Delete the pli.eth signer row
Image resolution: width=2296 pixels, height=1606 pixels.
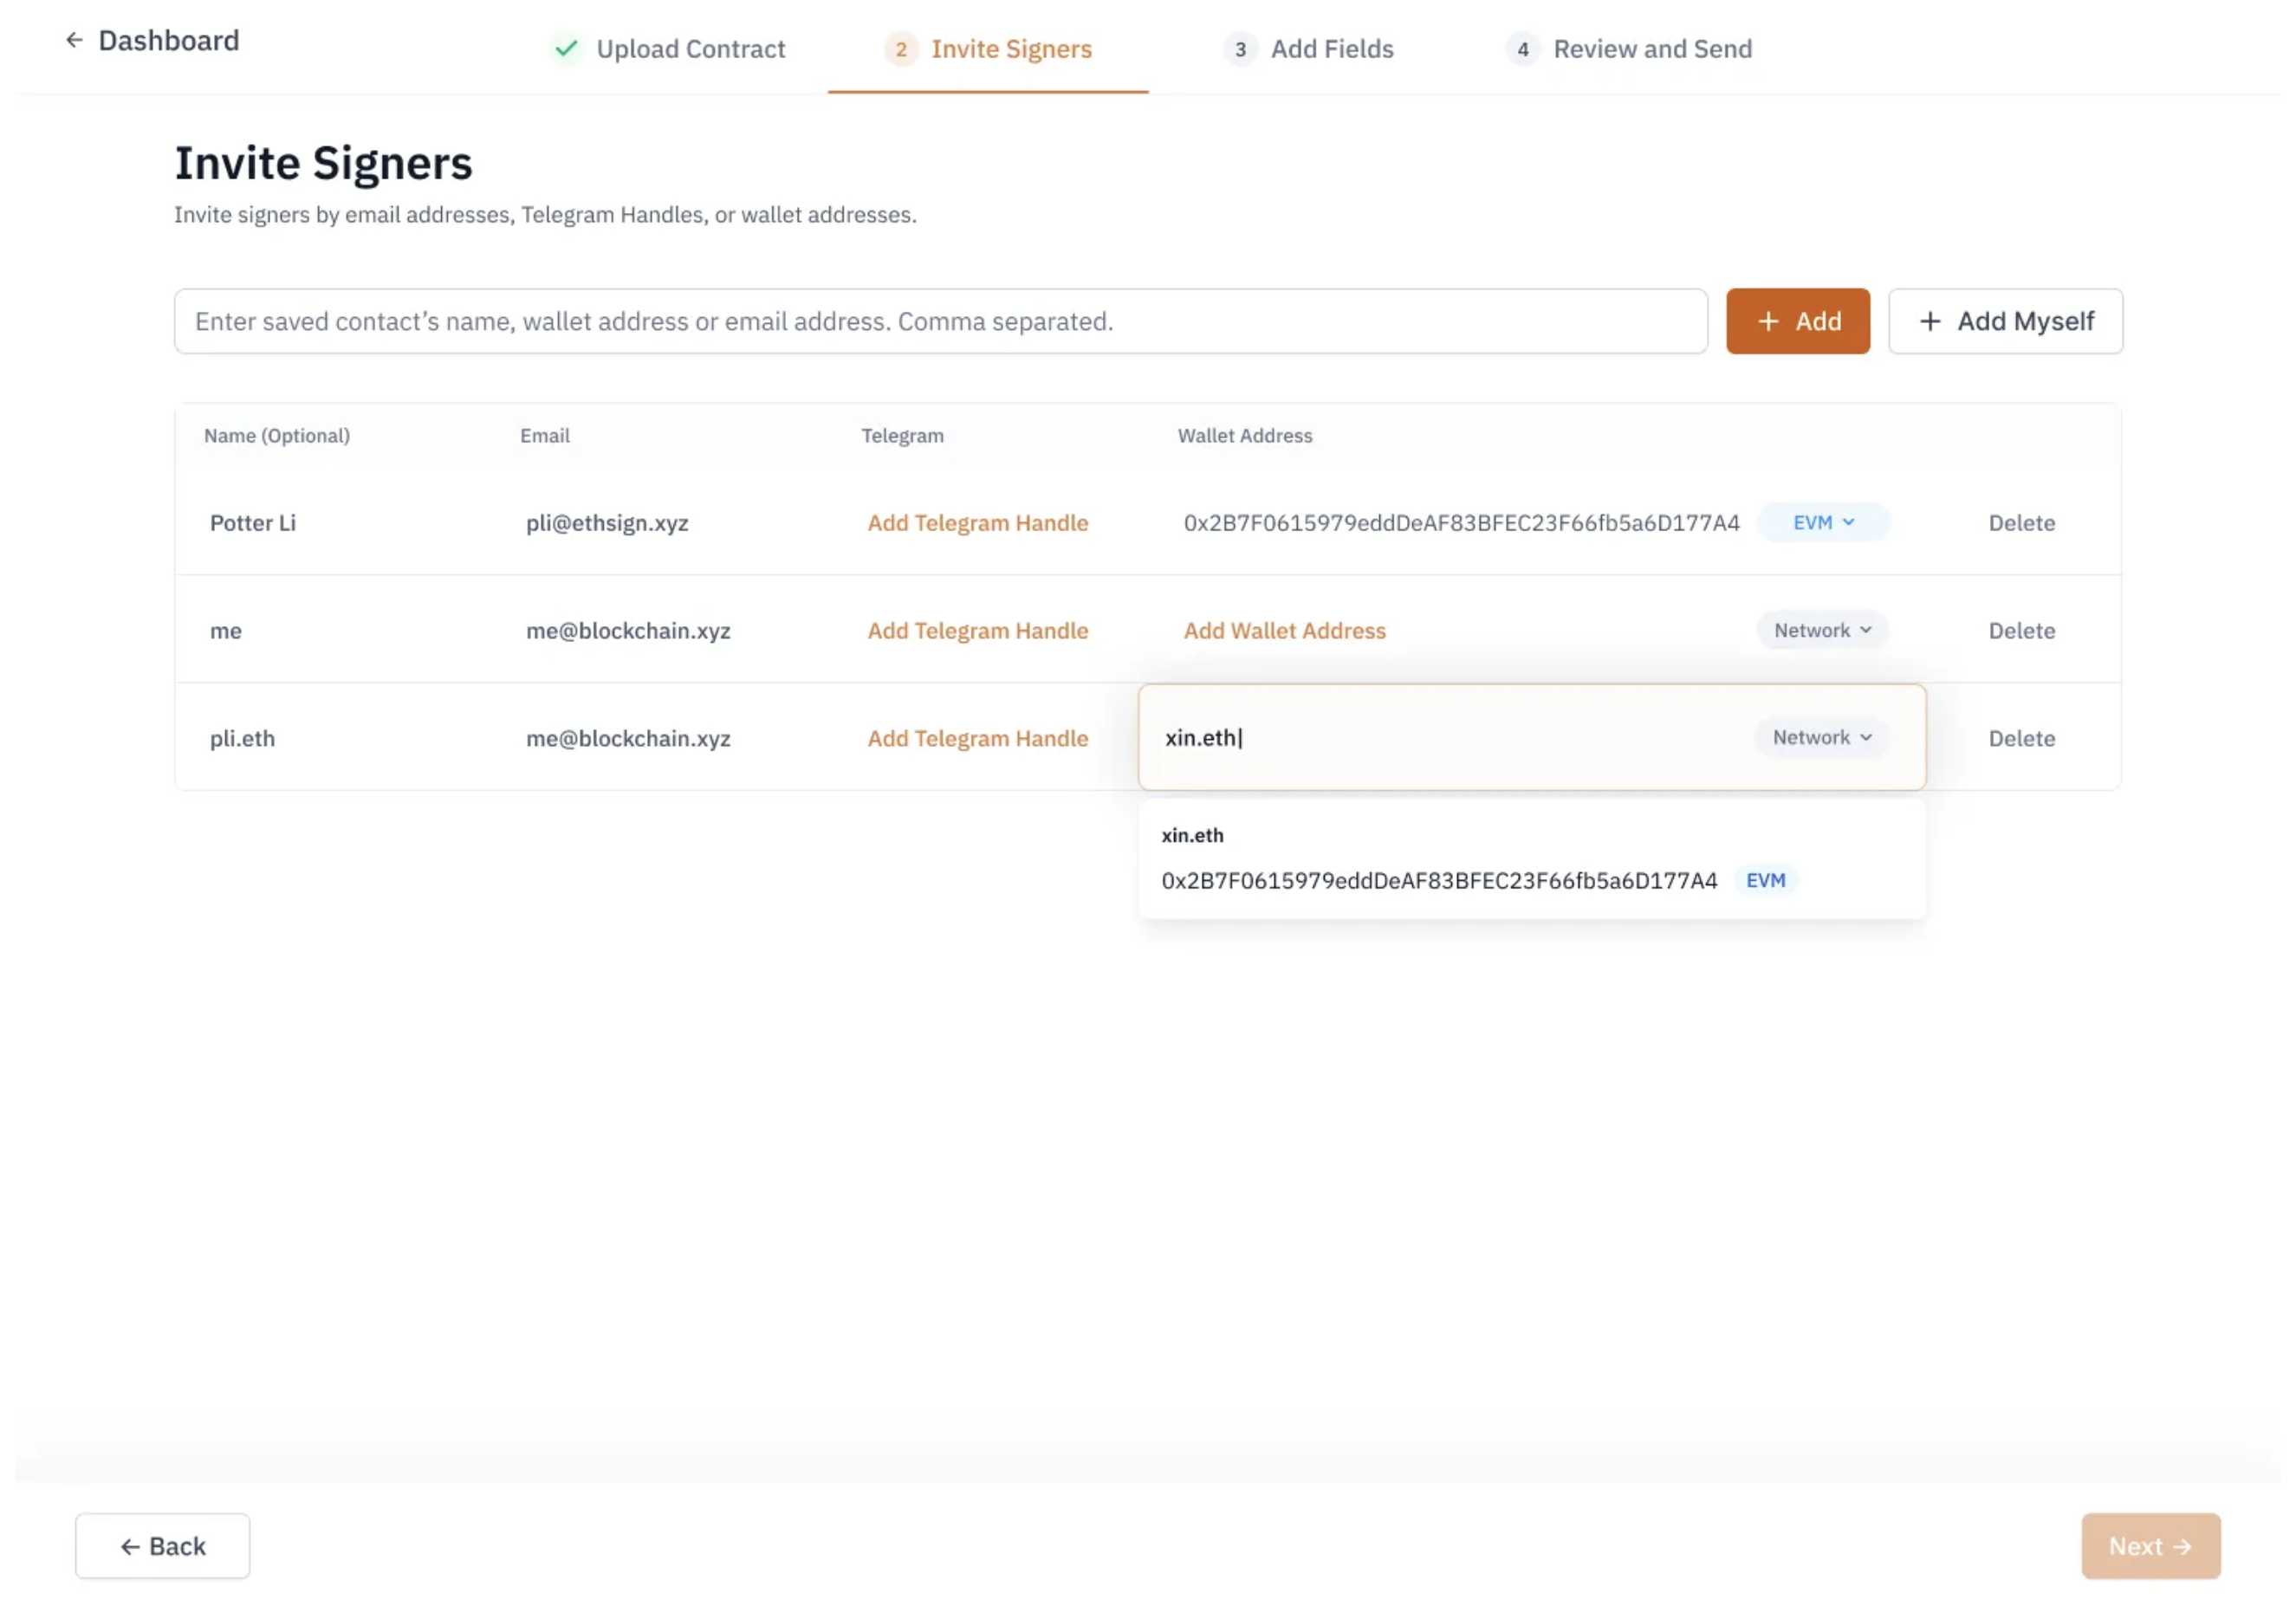point(2020,738)
